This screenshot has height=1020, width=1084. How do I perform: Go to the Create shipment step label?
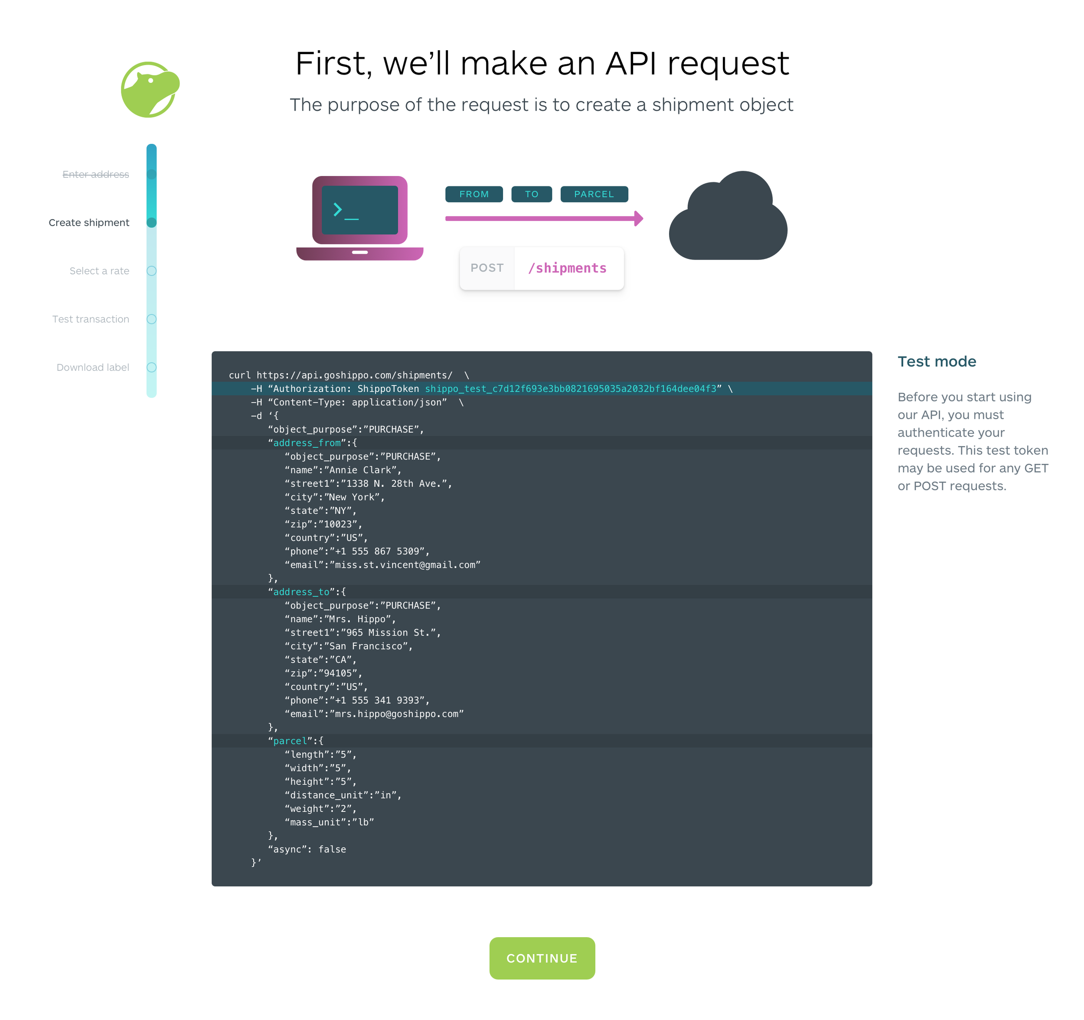coord(89,222)
